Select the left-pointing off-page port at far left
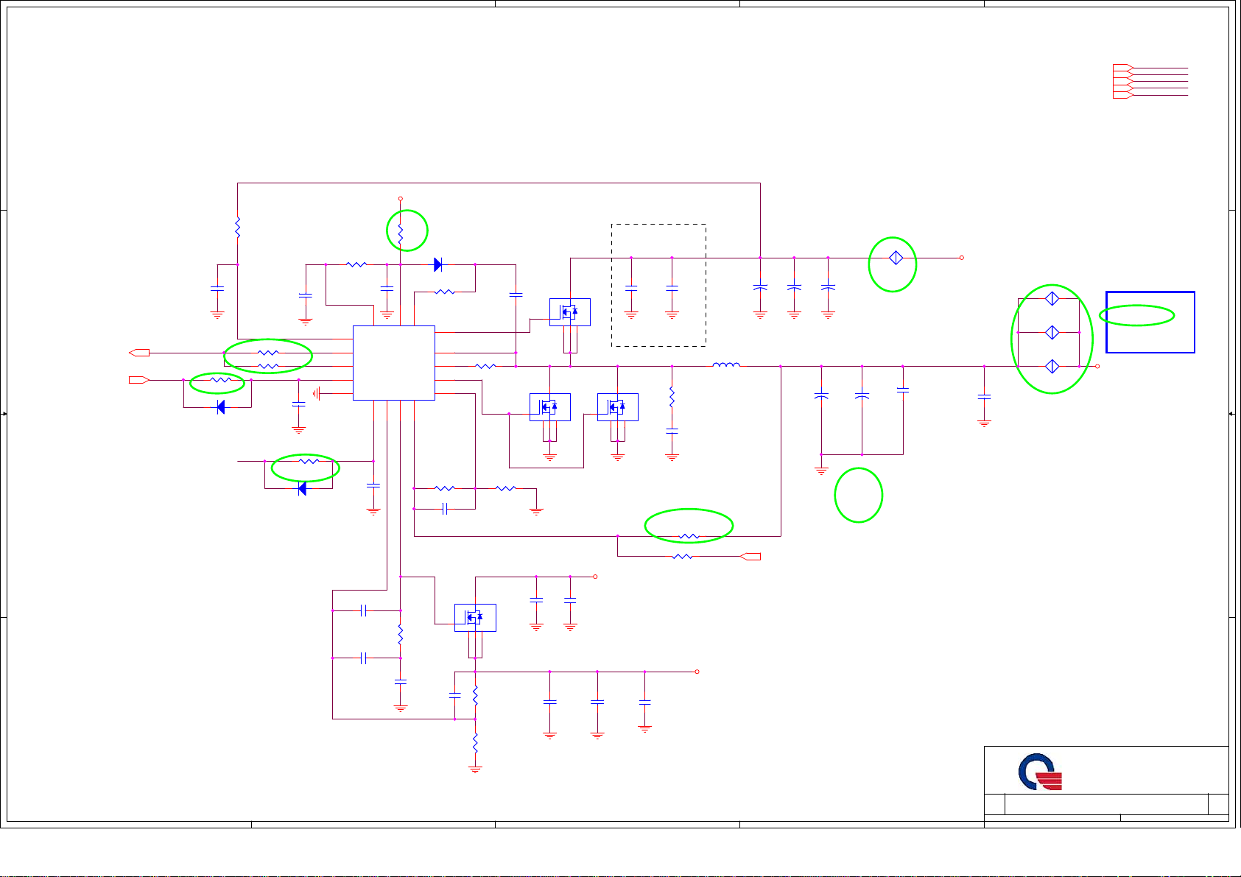Image resolution: width=1241 pixels, height=877 pixels. point(139,353)
